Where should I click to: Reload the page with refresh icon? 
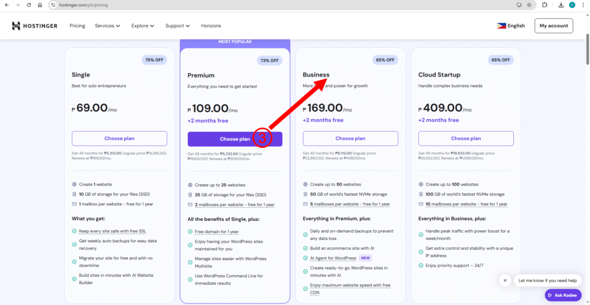pyautogui.click(x=29, y=5)
